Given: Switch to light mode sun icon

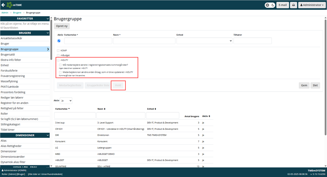Looking at the screenshot, I should click(268, 5).
